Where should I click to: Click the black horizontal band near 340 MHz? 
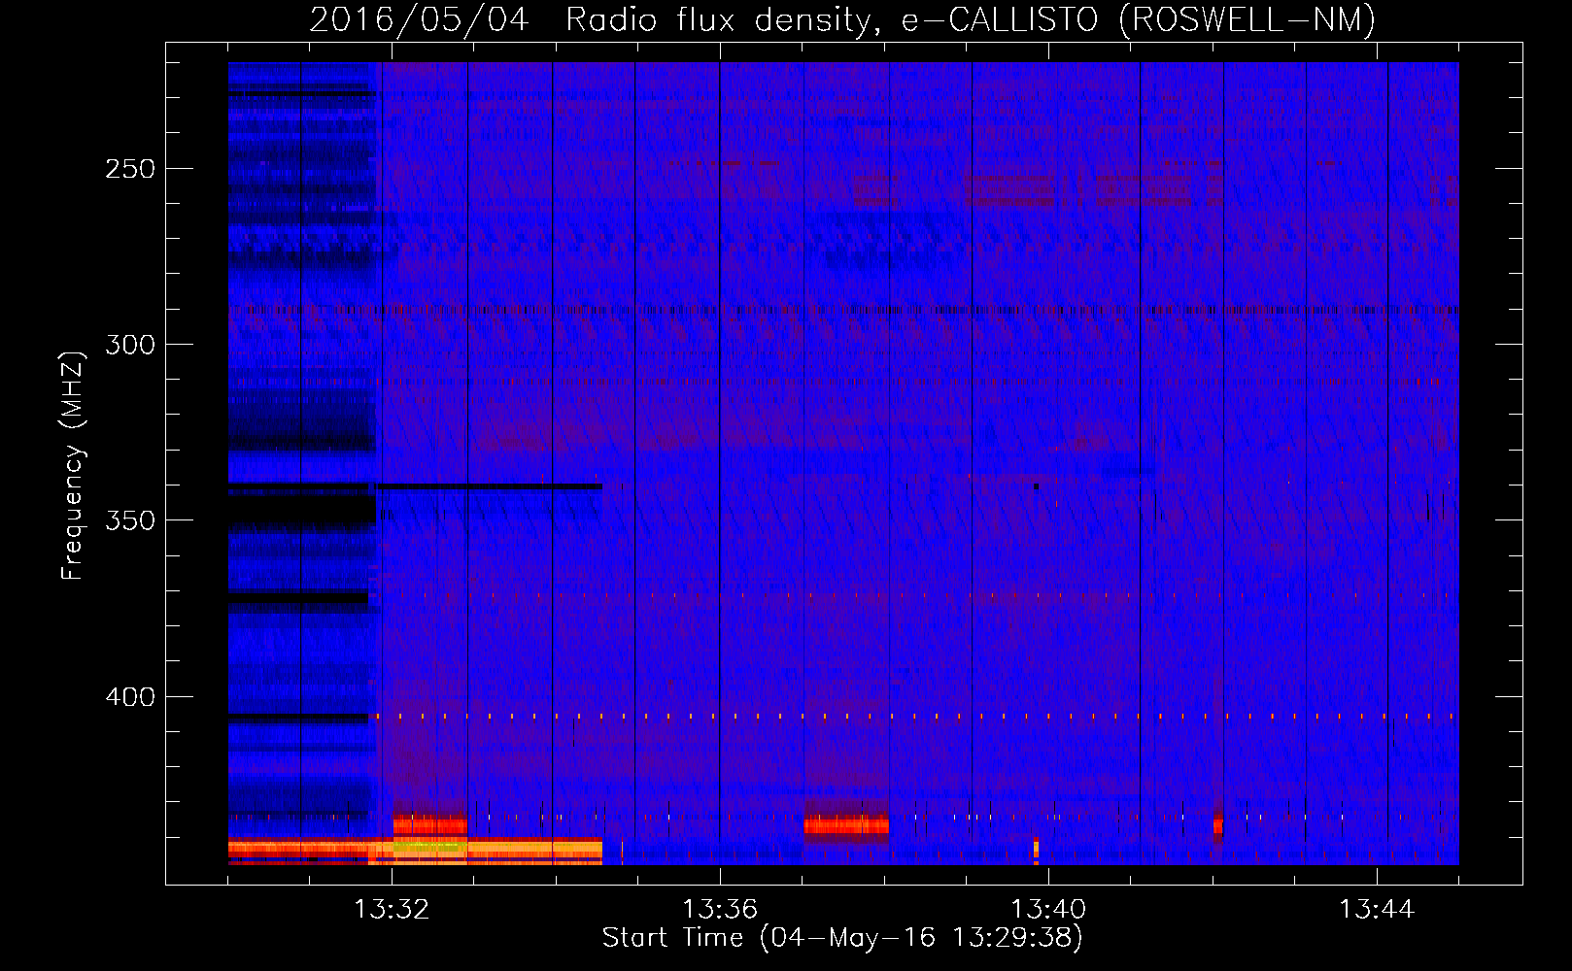(x=415, y=485)
